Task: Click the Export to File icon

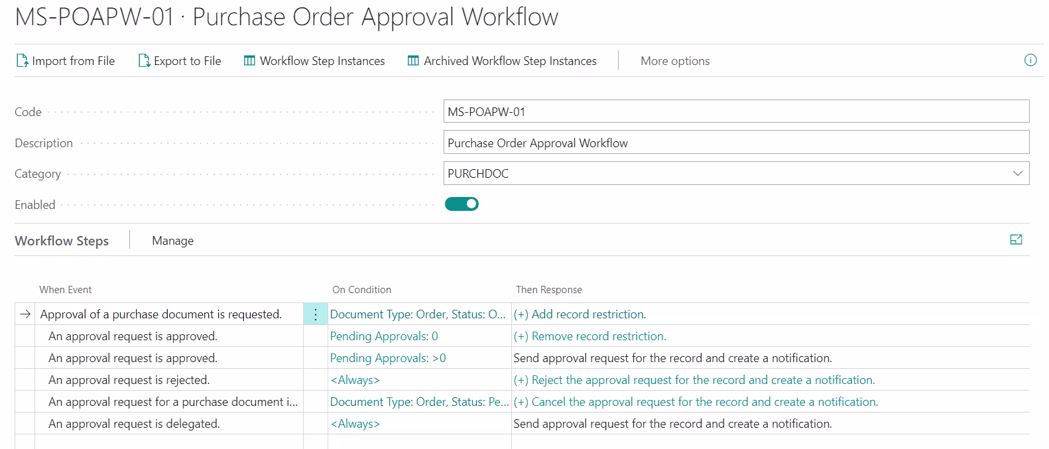Action: click(x=144, y=61)
